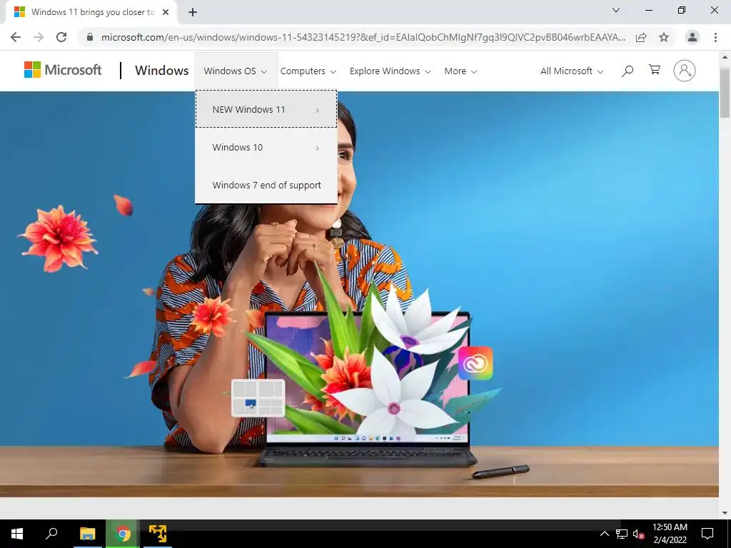Viewport: 731px width, 548px height.
Task: Select Windows 10 menu item
Action: (x=266, y=147)
